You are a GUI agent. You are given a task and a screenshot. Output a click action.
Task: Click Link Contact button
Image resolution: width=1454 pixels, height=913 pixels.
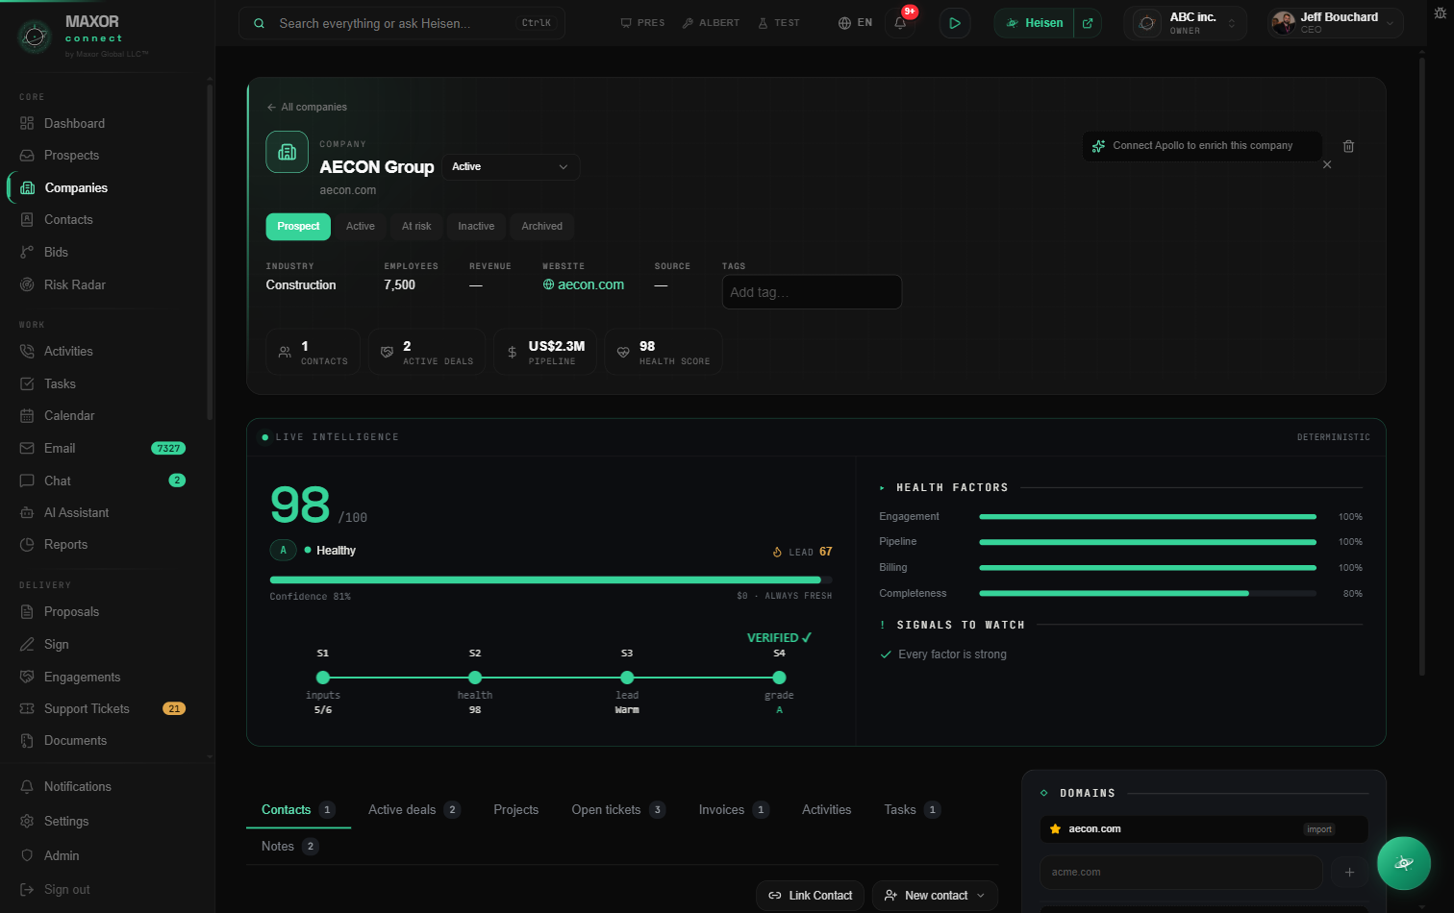[x=810, y=896]
